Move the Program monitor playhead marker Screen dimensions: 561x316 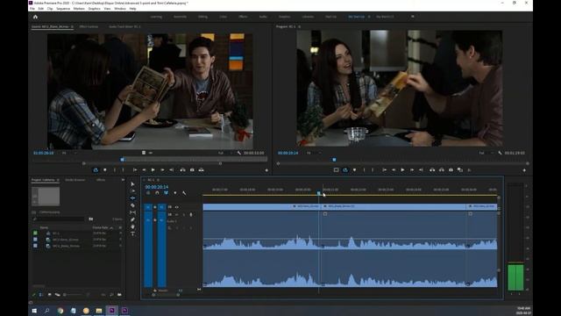click(334, 160)
